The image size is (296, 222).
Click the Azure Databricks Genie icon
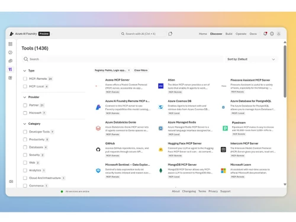(x=98, y=128)
